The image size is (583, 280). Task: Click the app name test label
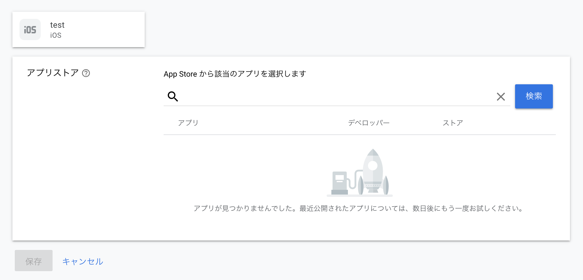(x=57, y=25)
